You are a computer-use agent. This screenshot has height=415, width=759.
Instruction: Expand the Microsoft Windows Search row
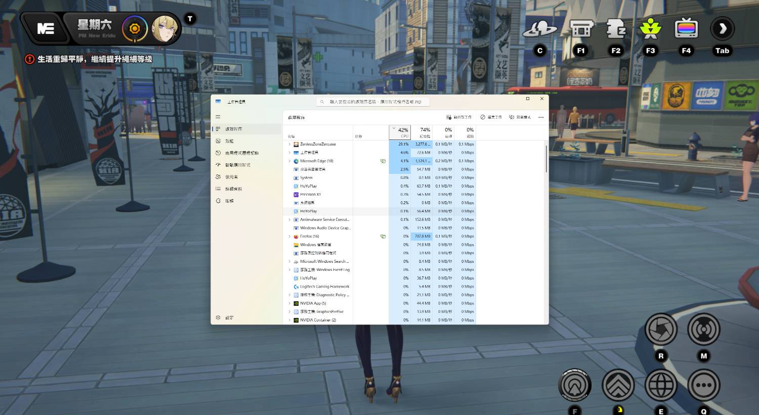pos(289,261)
